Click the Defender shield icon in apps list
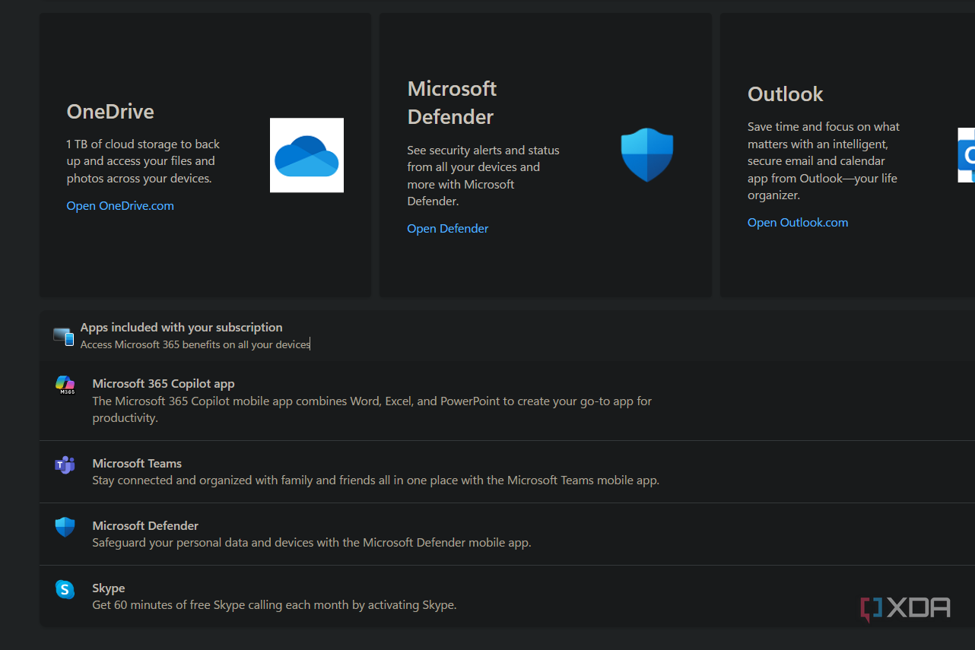The height and width of the screenshot is (650, 975). click(x=65, y=527)
